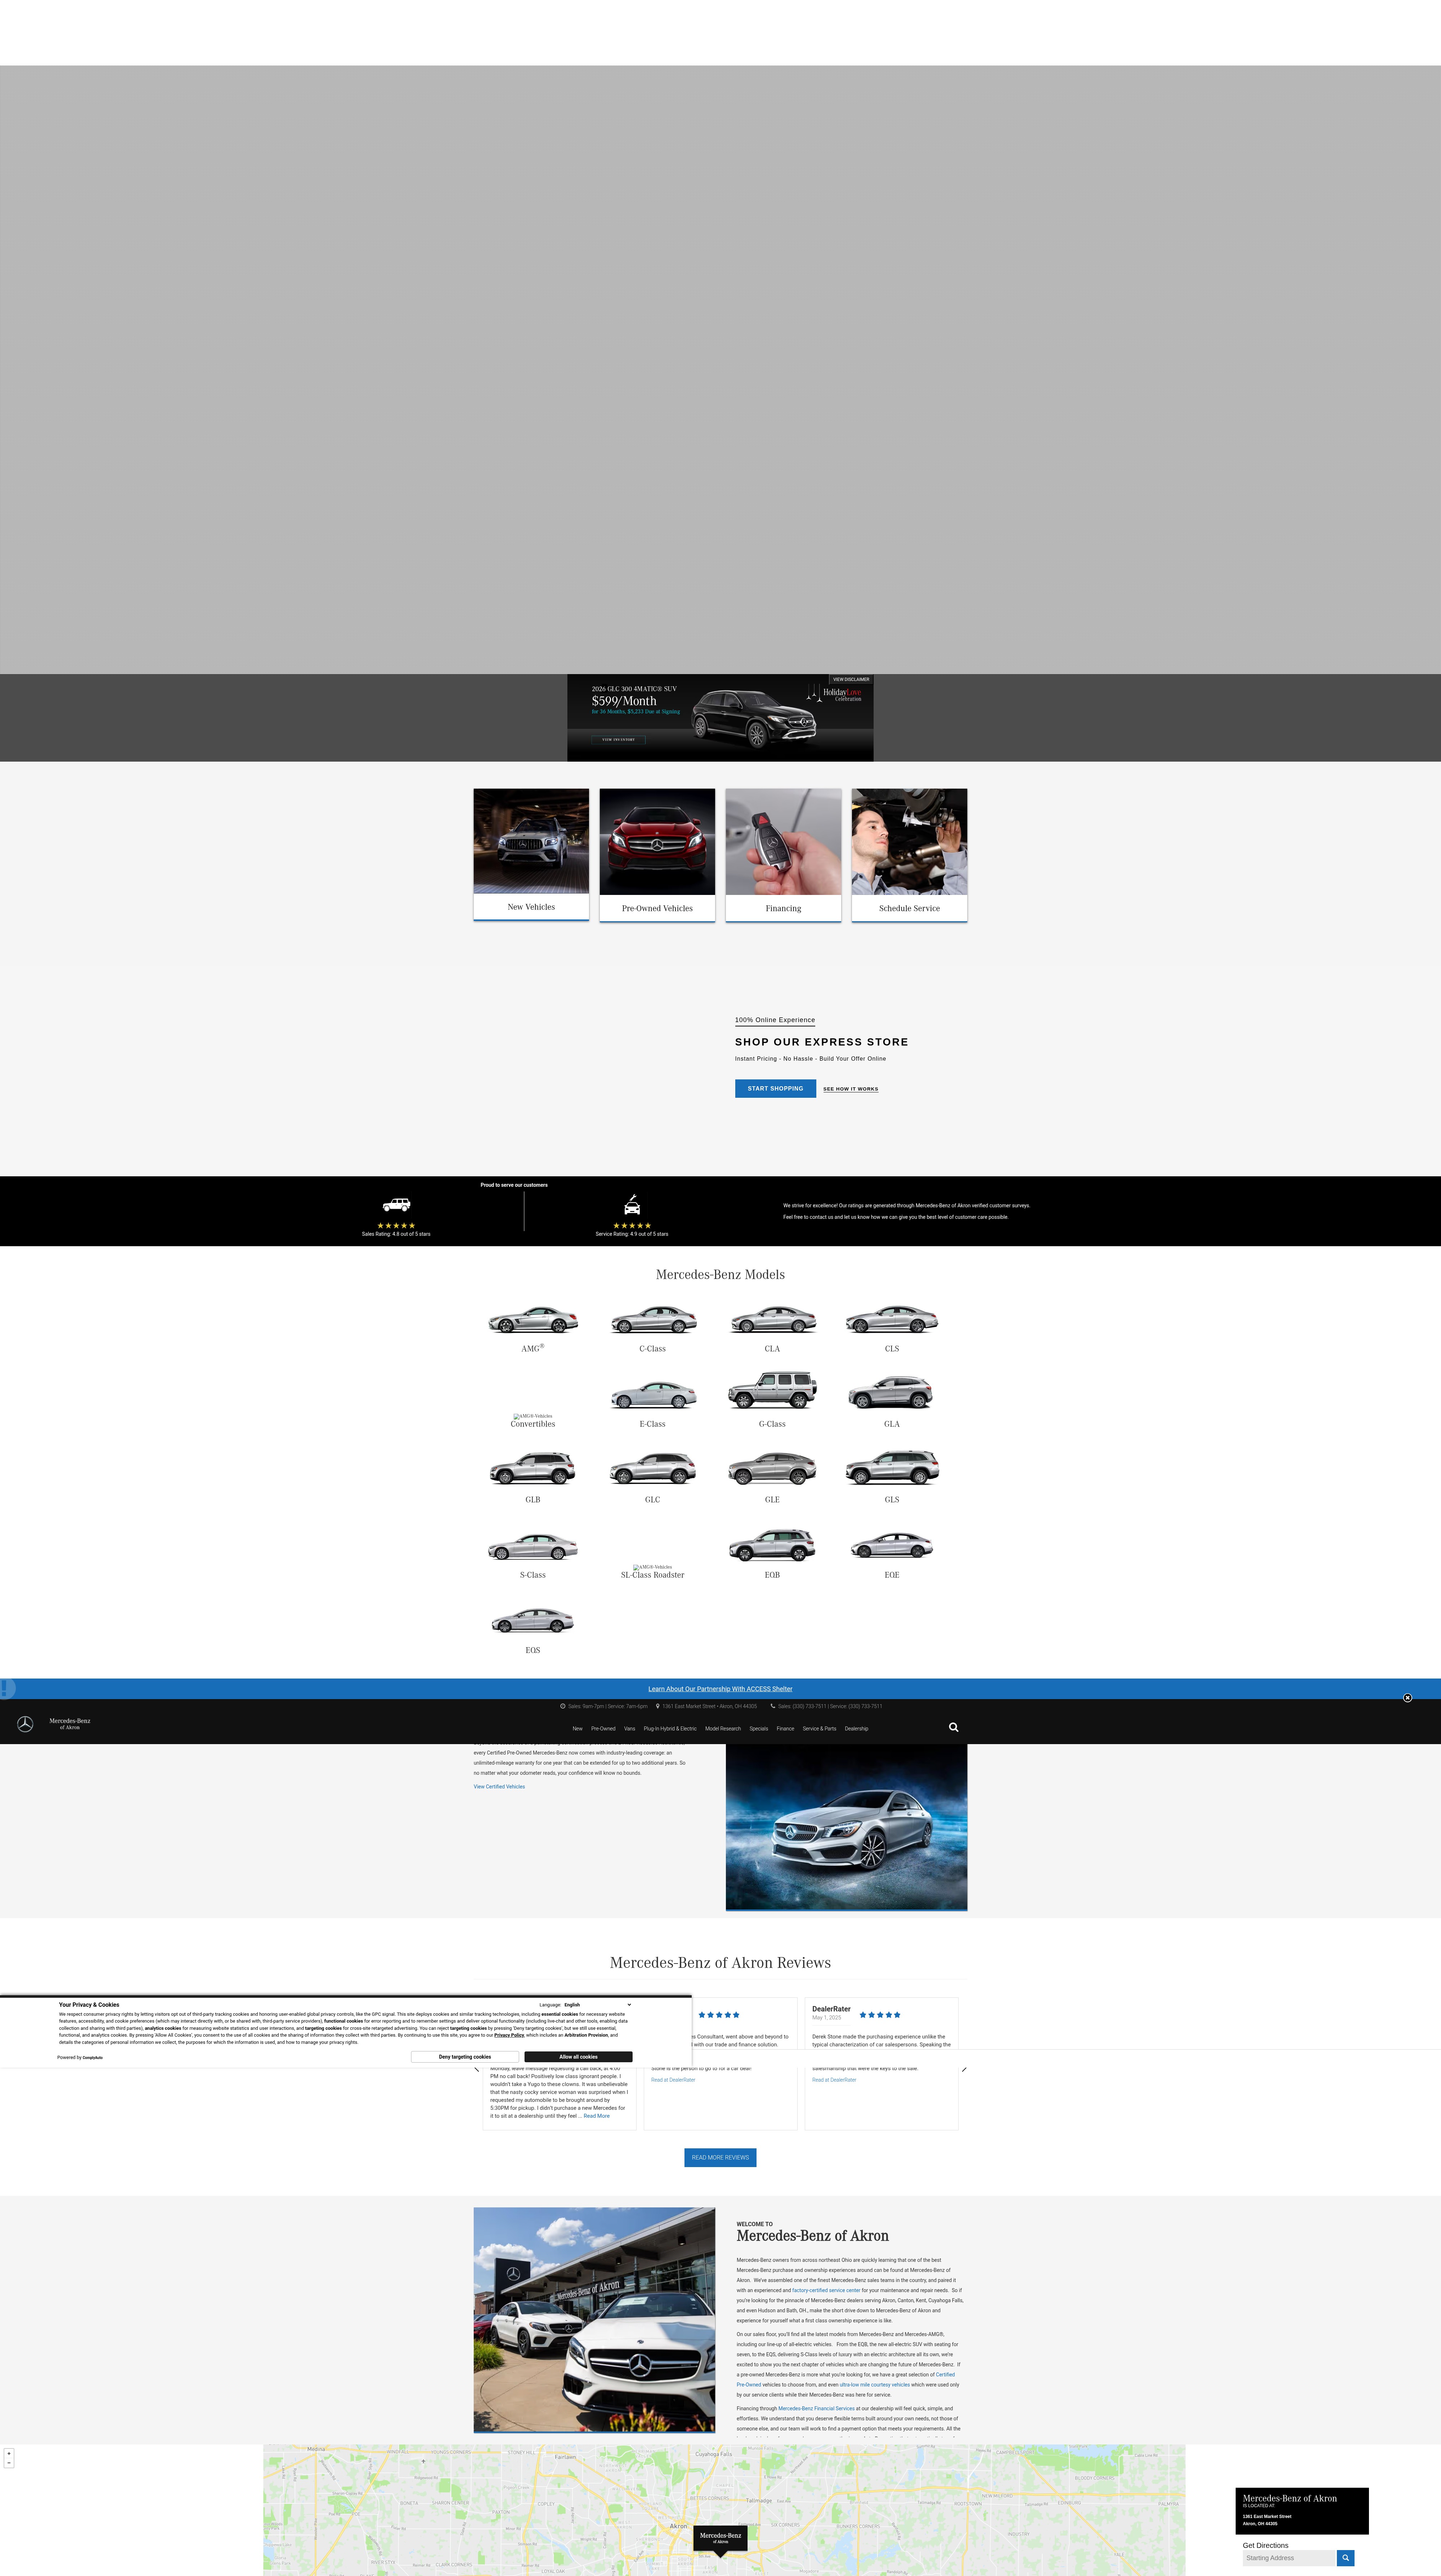This screenshot has height=2576, width=1441.
Task: Select the Convertibles model link
Action: point(533,1424)
